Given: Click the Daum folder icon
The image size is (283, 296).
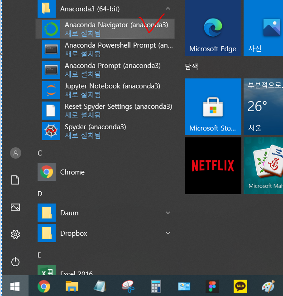Looking at the screenshot, I should (47, 213).
